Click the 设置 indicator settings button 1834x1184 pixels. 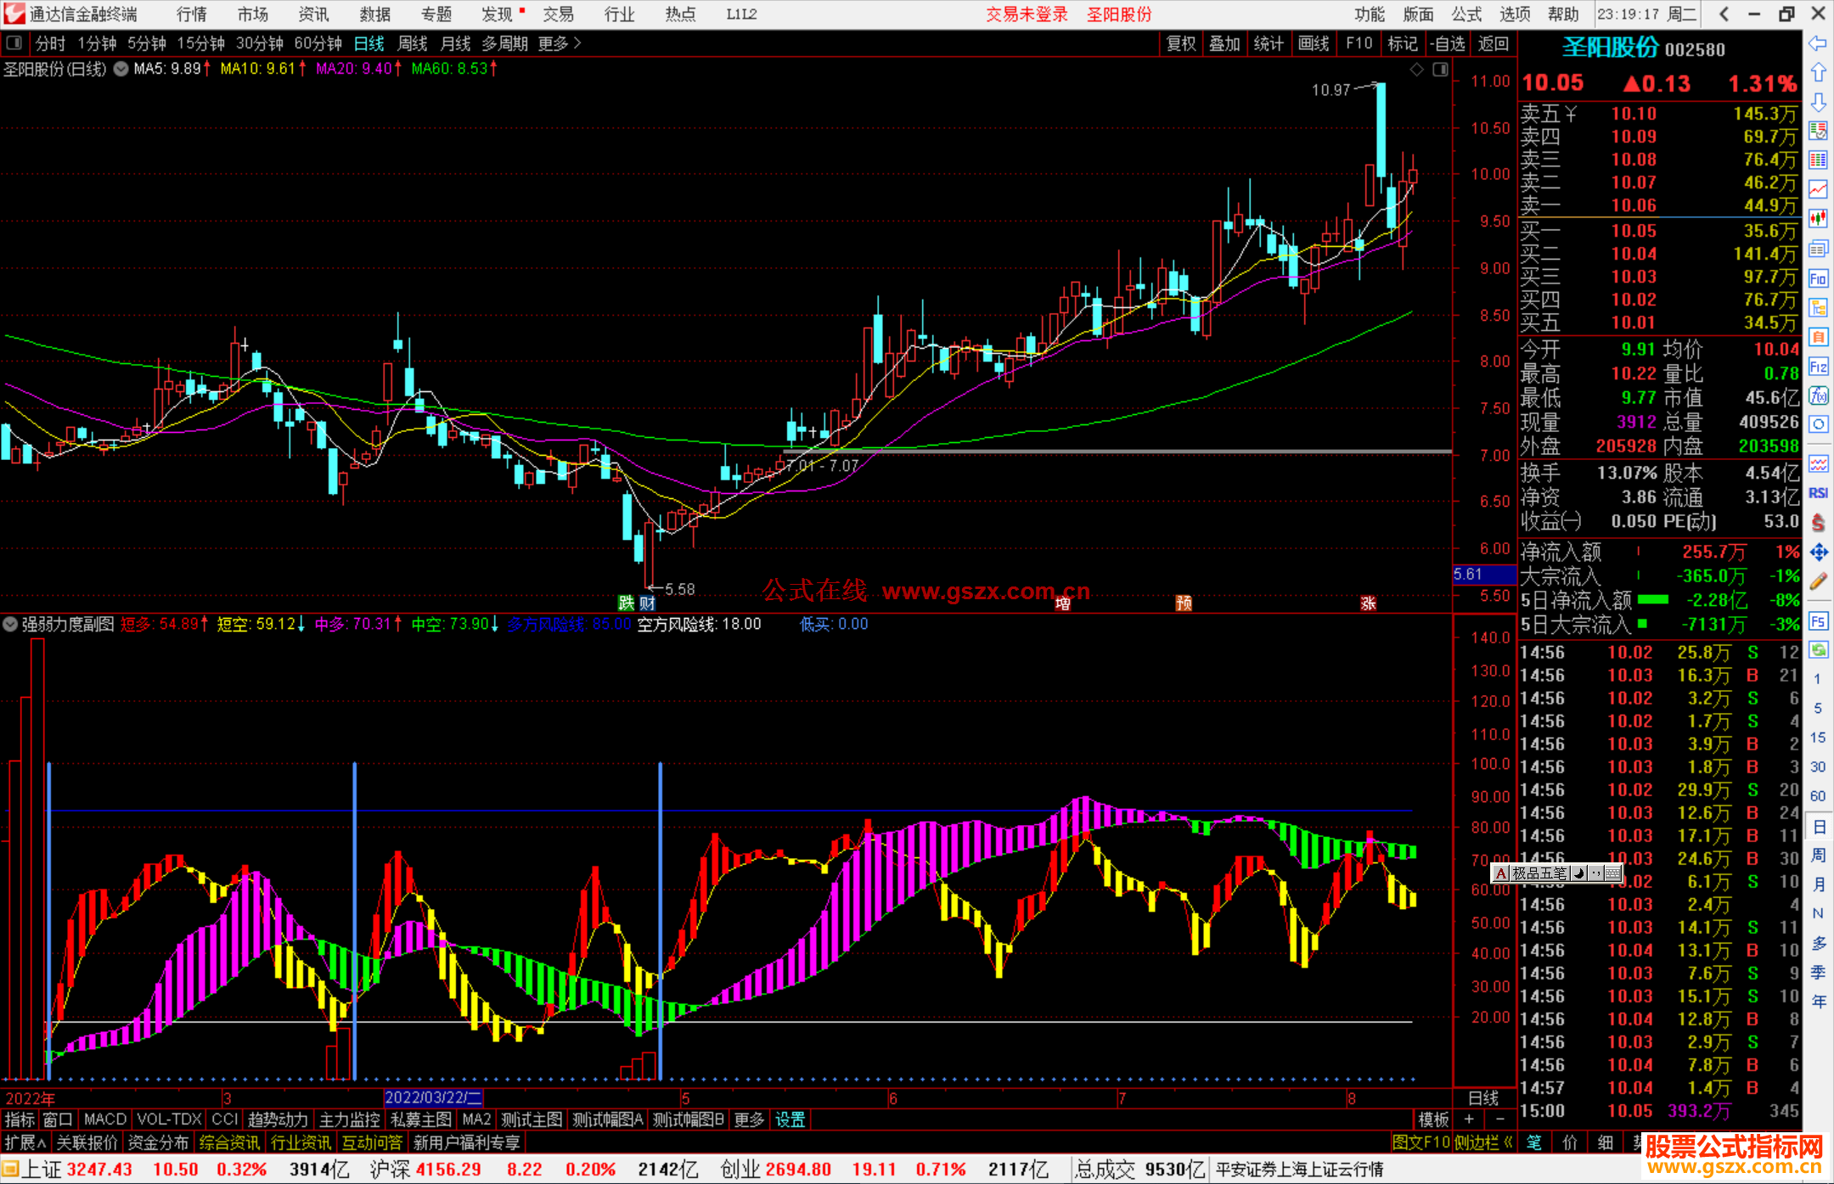[x=790, y=1119]
